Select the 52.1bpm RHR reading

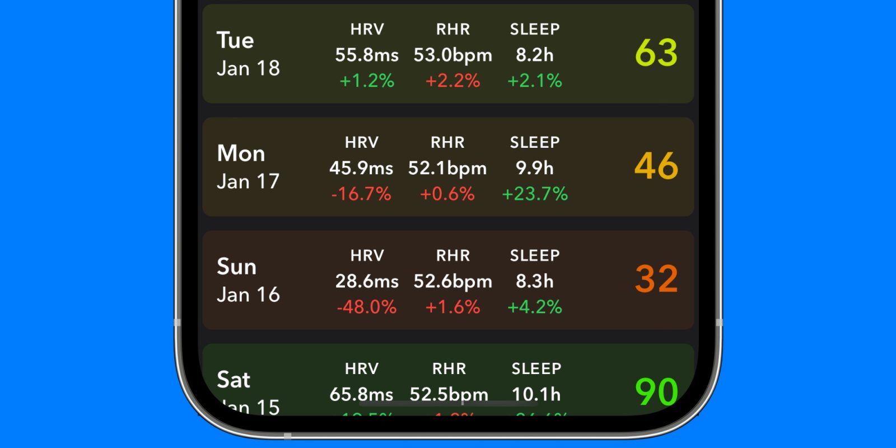[447, 168]
